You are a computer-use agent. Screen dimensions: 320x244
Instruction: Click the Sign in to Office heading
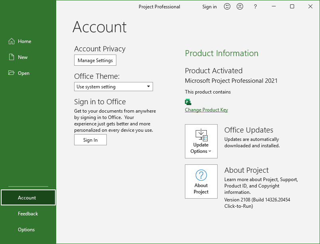click(x=100, y=102)
